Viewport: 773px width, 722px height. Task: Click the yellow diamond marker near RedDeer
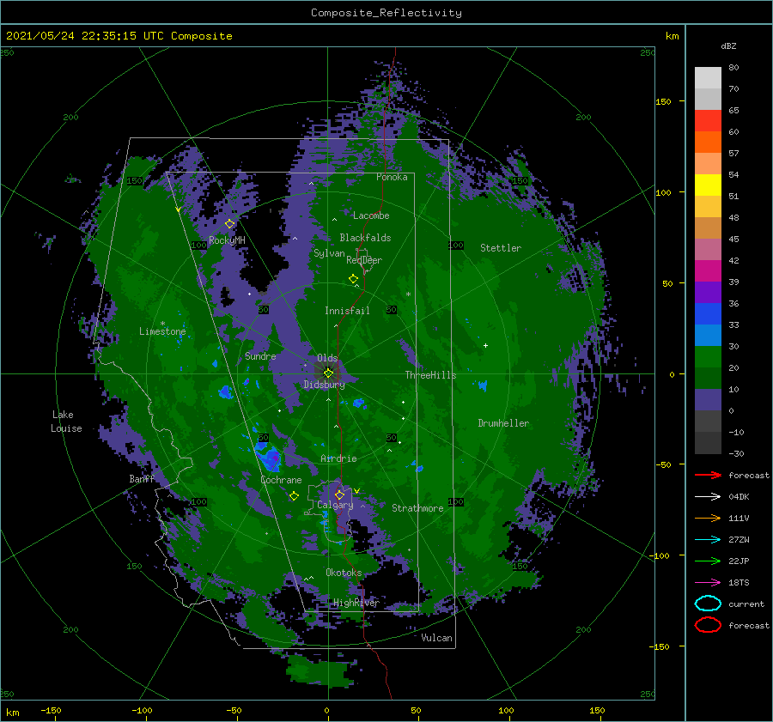coord(354,278)
